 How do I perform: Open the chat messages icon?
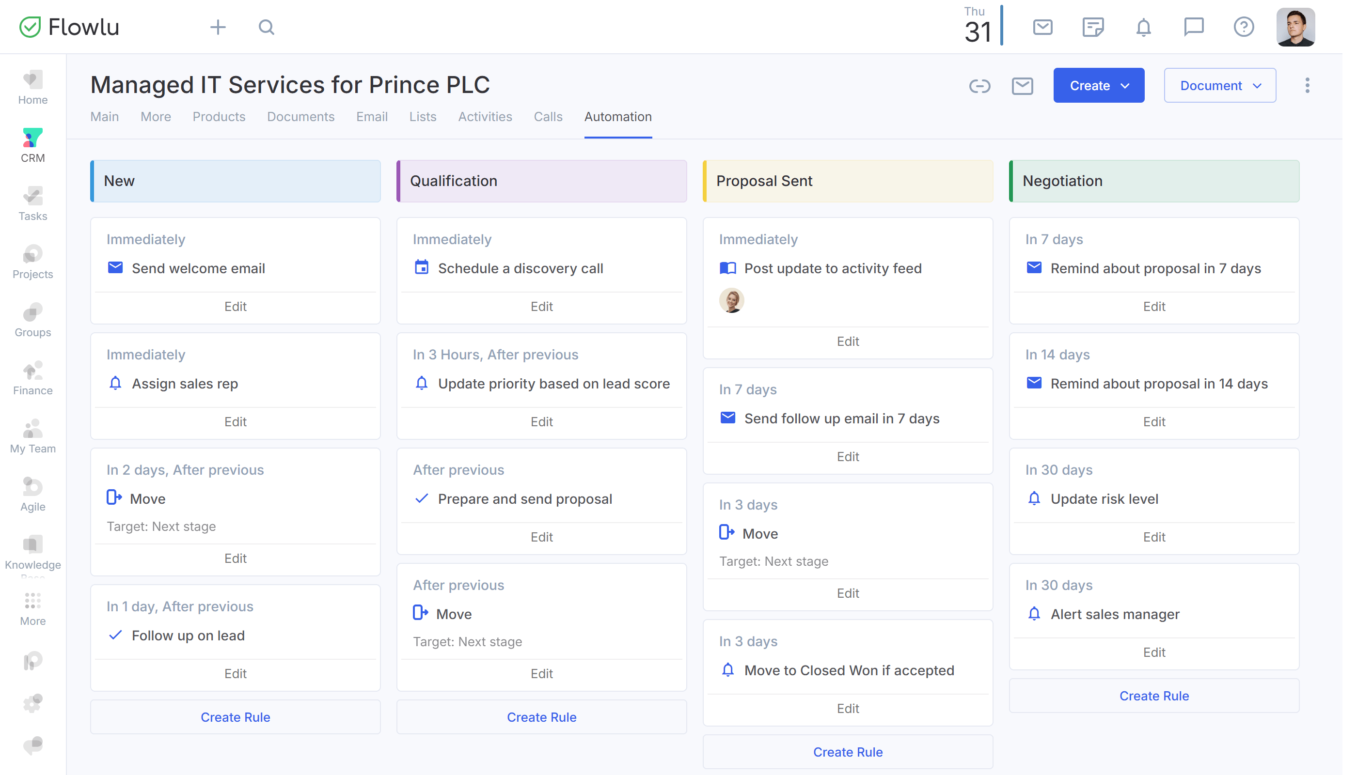pos(1194,27)
